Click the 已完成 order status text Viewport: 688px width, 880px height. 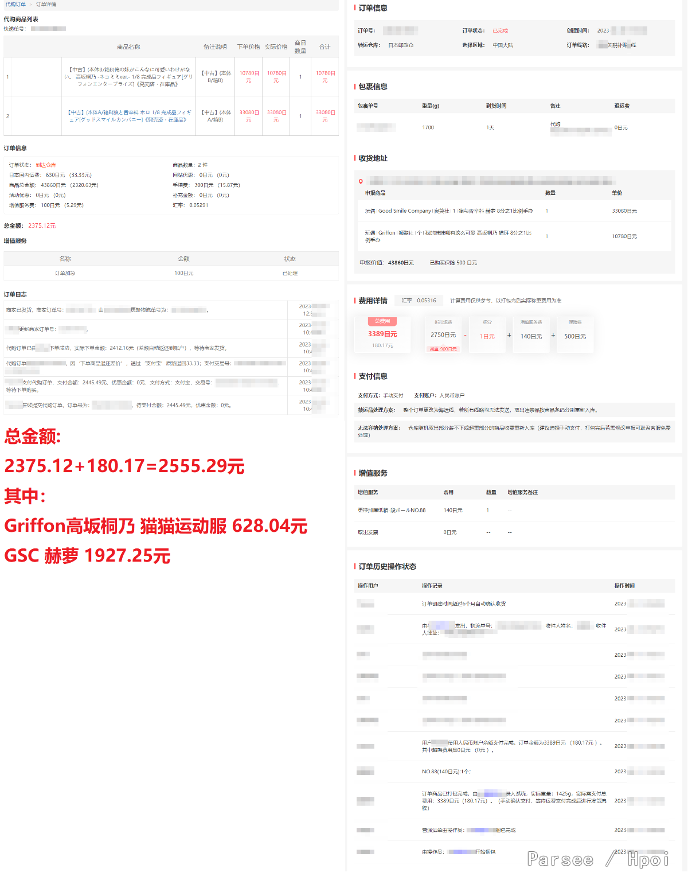500,31
